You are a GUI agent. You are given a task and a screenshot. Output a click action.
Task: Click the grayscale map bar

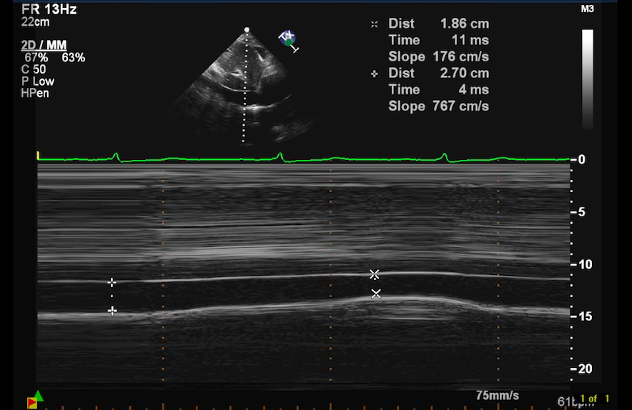pyautogui.click(x=587, y=78)
